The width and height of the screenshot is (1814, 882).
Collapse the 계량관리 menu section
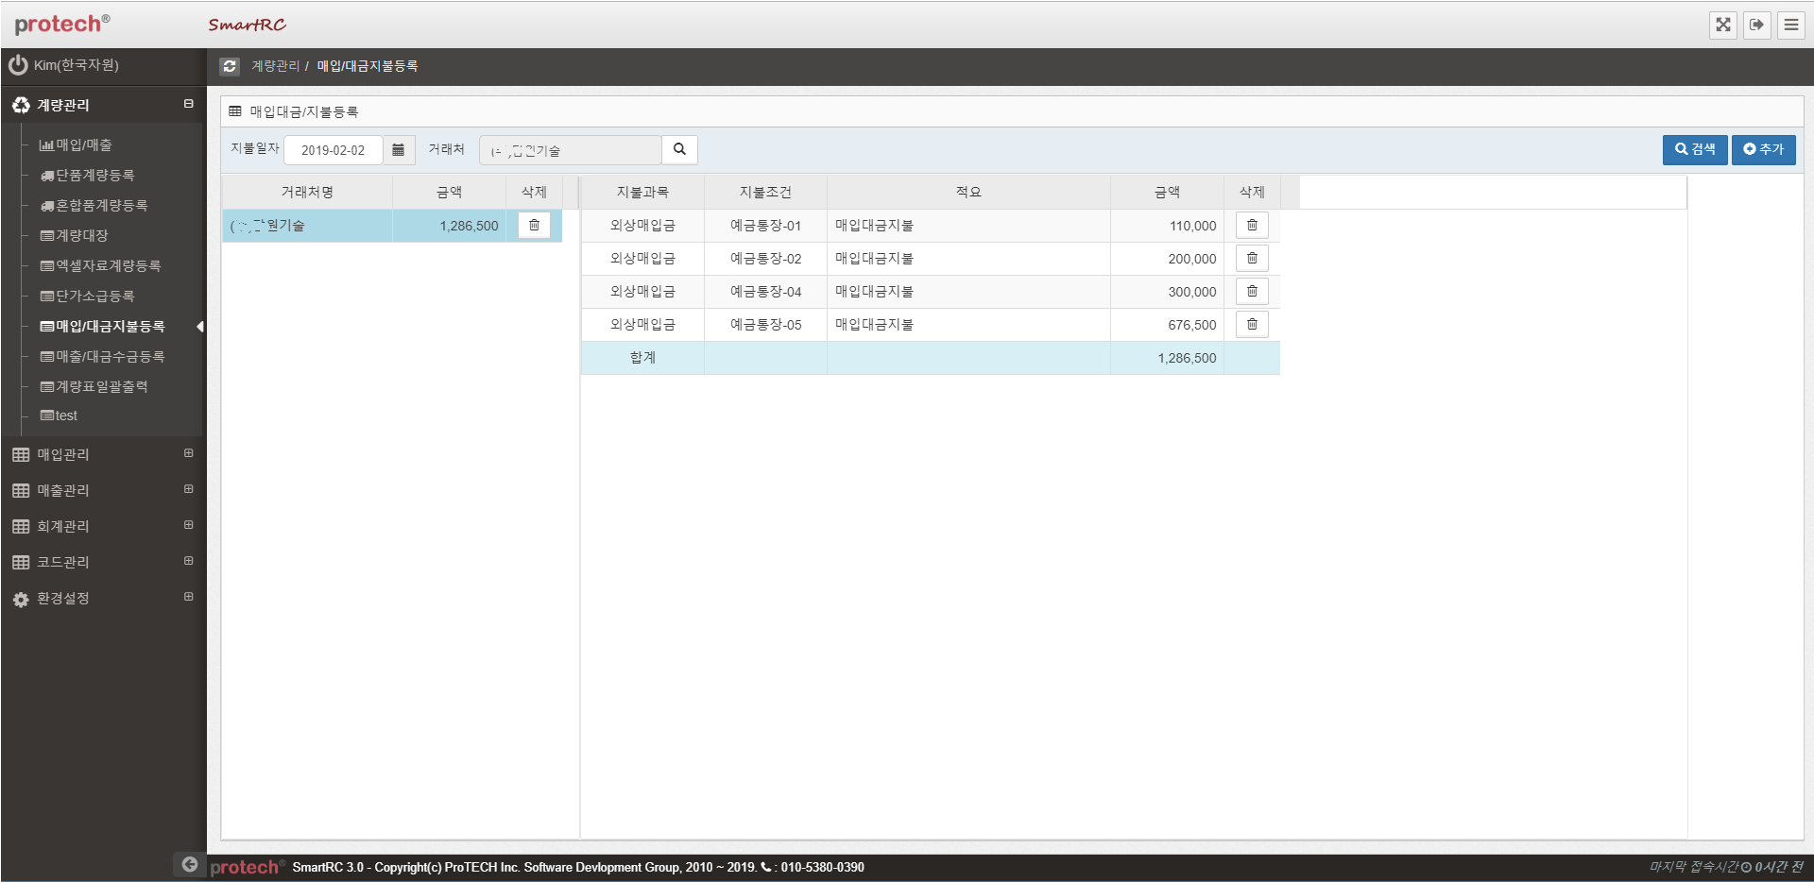(x=188, y=104)
